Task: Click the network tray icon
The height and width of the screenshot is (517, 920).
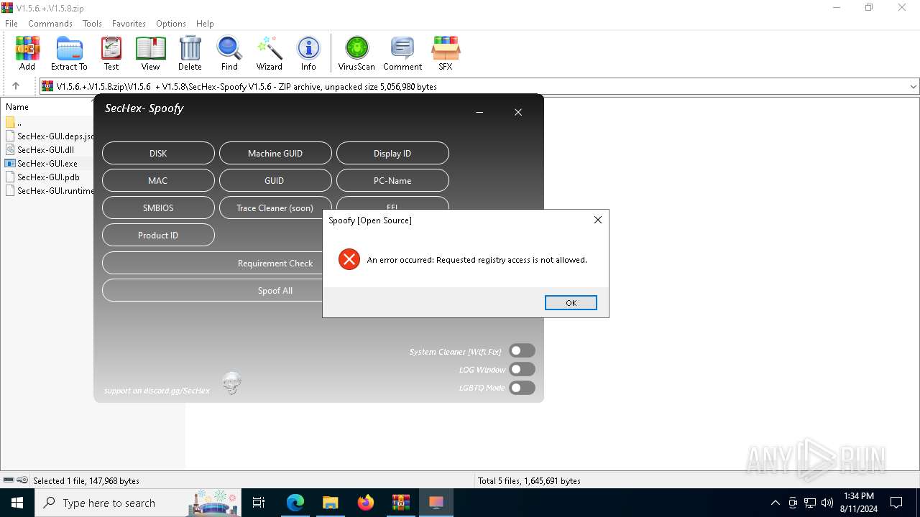Action: pyautogui.click(x=810, y=503)
